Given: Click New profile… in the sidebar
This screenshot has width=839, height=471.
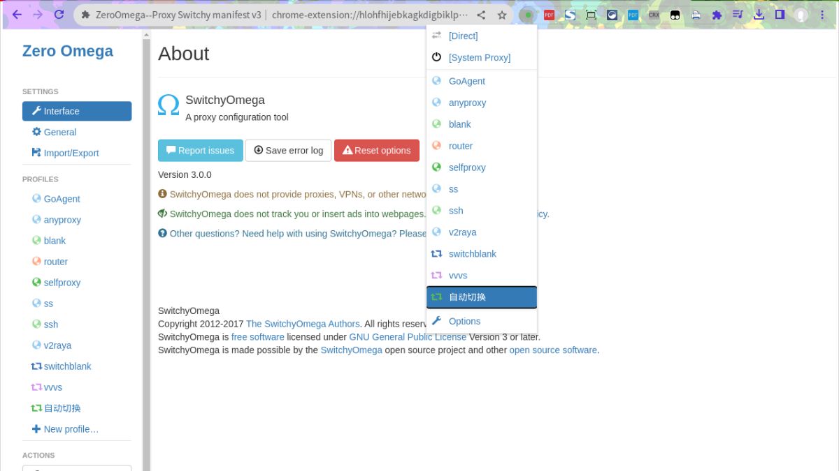Looking at the screenshot, I should coord(77,429).
